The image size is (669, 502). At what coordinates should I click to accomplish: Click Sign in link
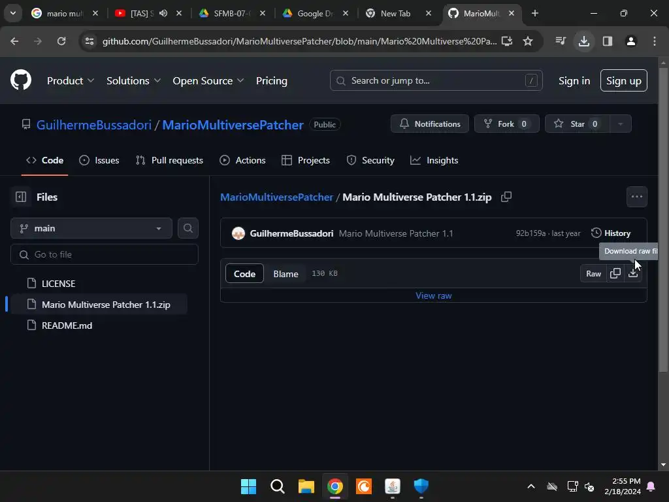coord(574,80)
